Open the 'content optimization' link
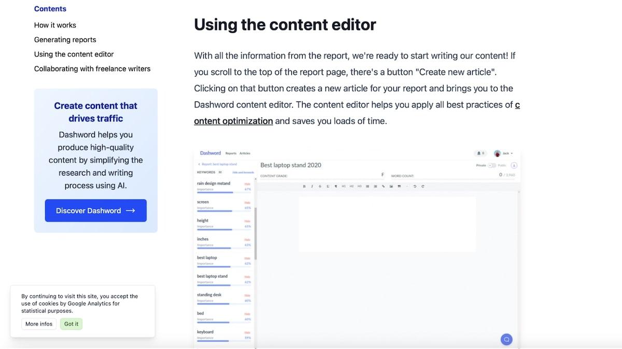622x349 pixels. click(x=233, y=121)
